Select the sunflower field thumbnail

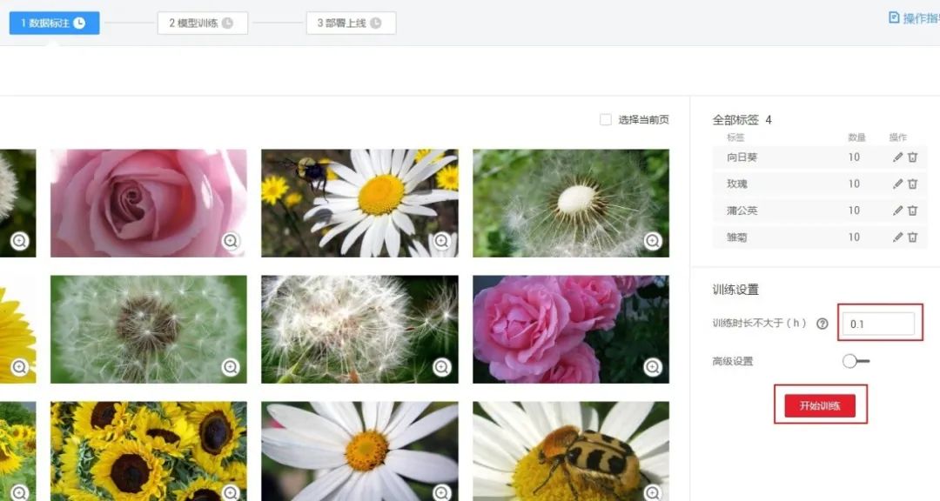[x=148, y=451]
